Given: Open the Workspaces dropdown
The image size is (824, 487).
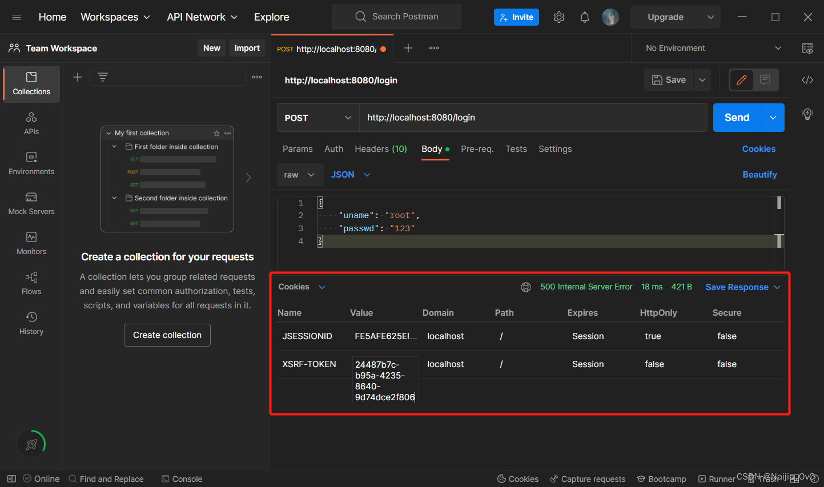Looking at the screenshot, I should 115,17.
